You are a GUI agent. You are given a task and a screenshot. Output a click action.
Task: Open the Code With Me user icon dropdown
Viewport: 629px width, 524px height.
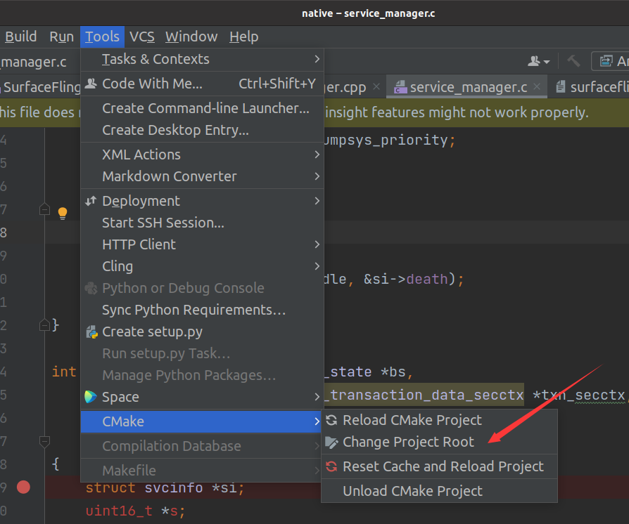tap(540, 62)
